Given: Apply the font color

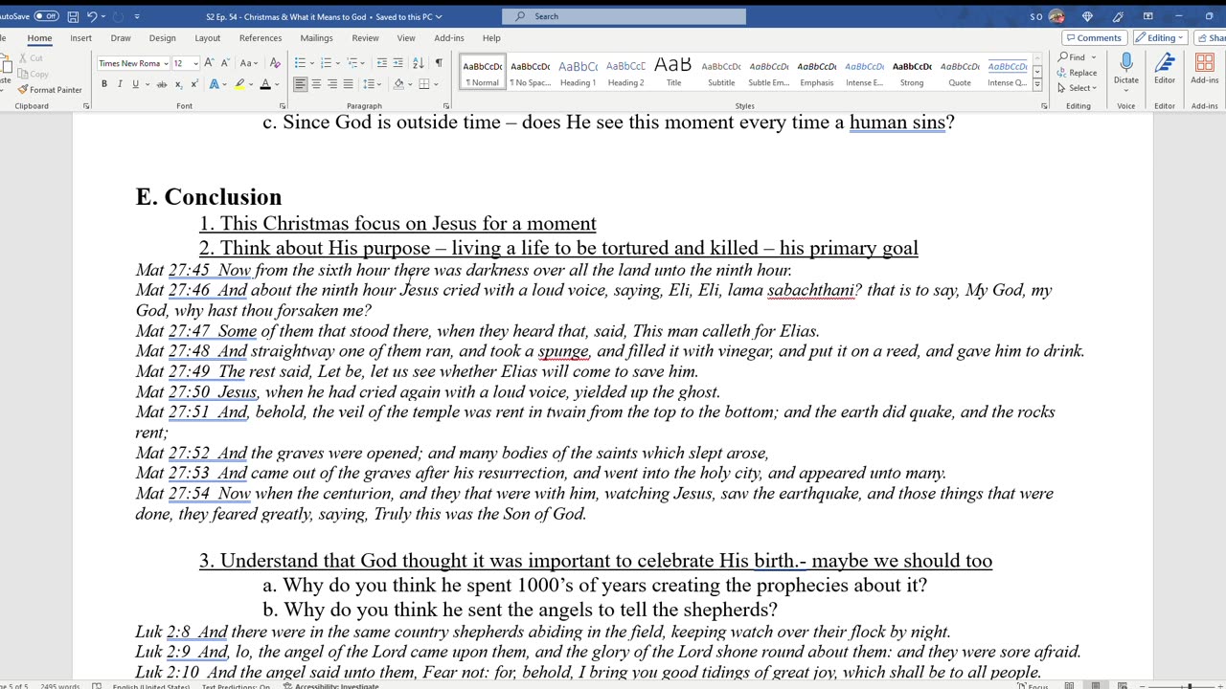Looking at the screenshot, I should [x=265, y=84].
